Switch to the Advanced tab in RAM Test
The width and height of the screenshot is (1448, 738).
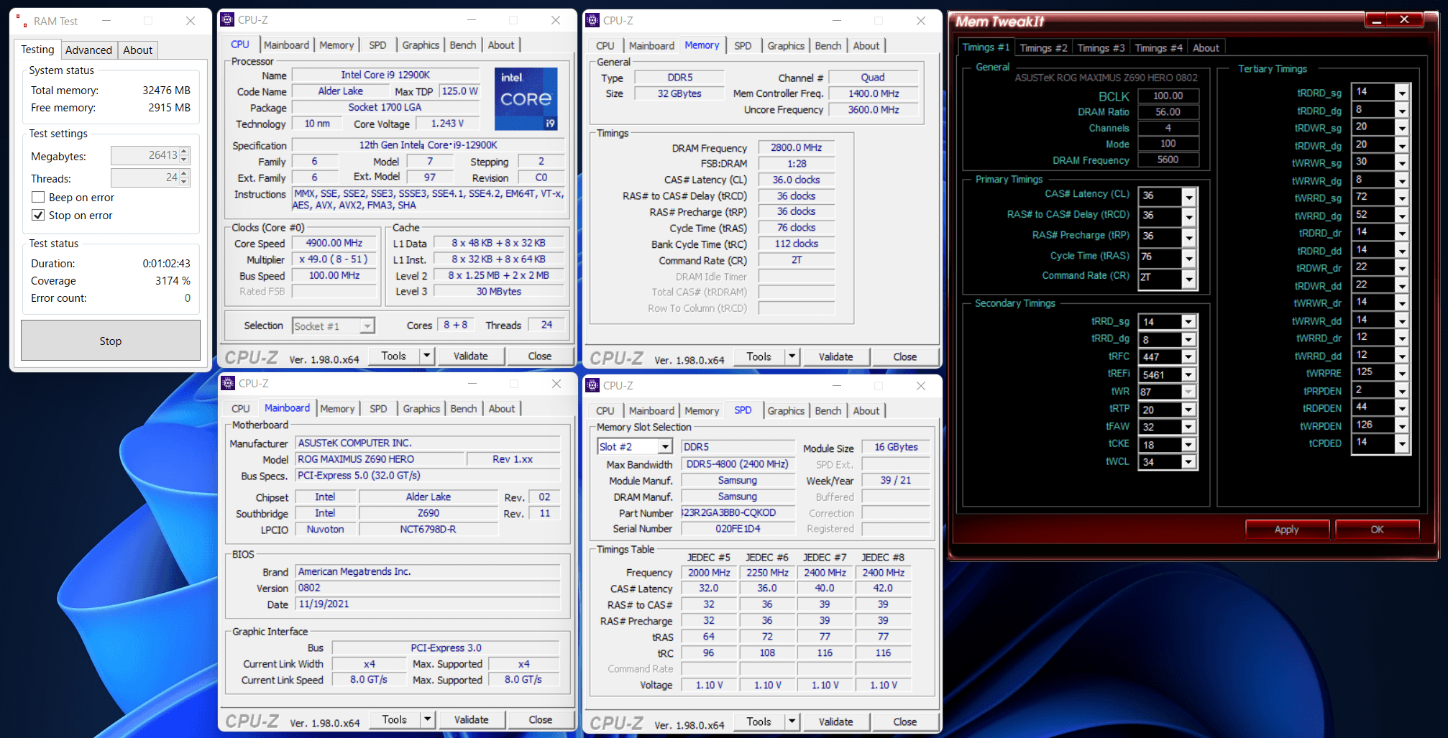[88, 50]
